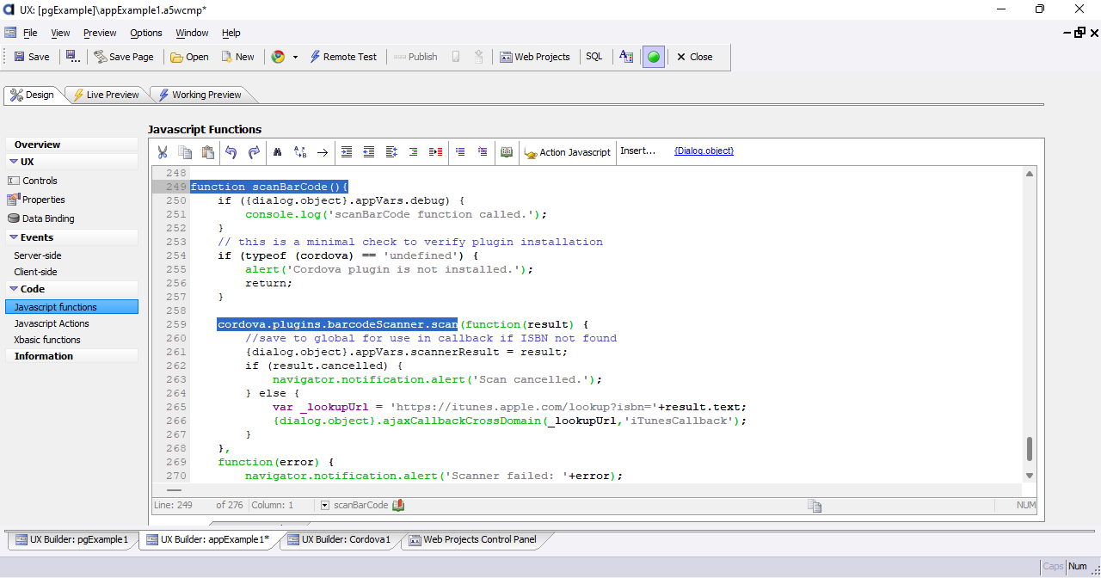Click the Save Page button
Image resolution: width=1101 pixels, height=578 pixels.
[124, 57]
